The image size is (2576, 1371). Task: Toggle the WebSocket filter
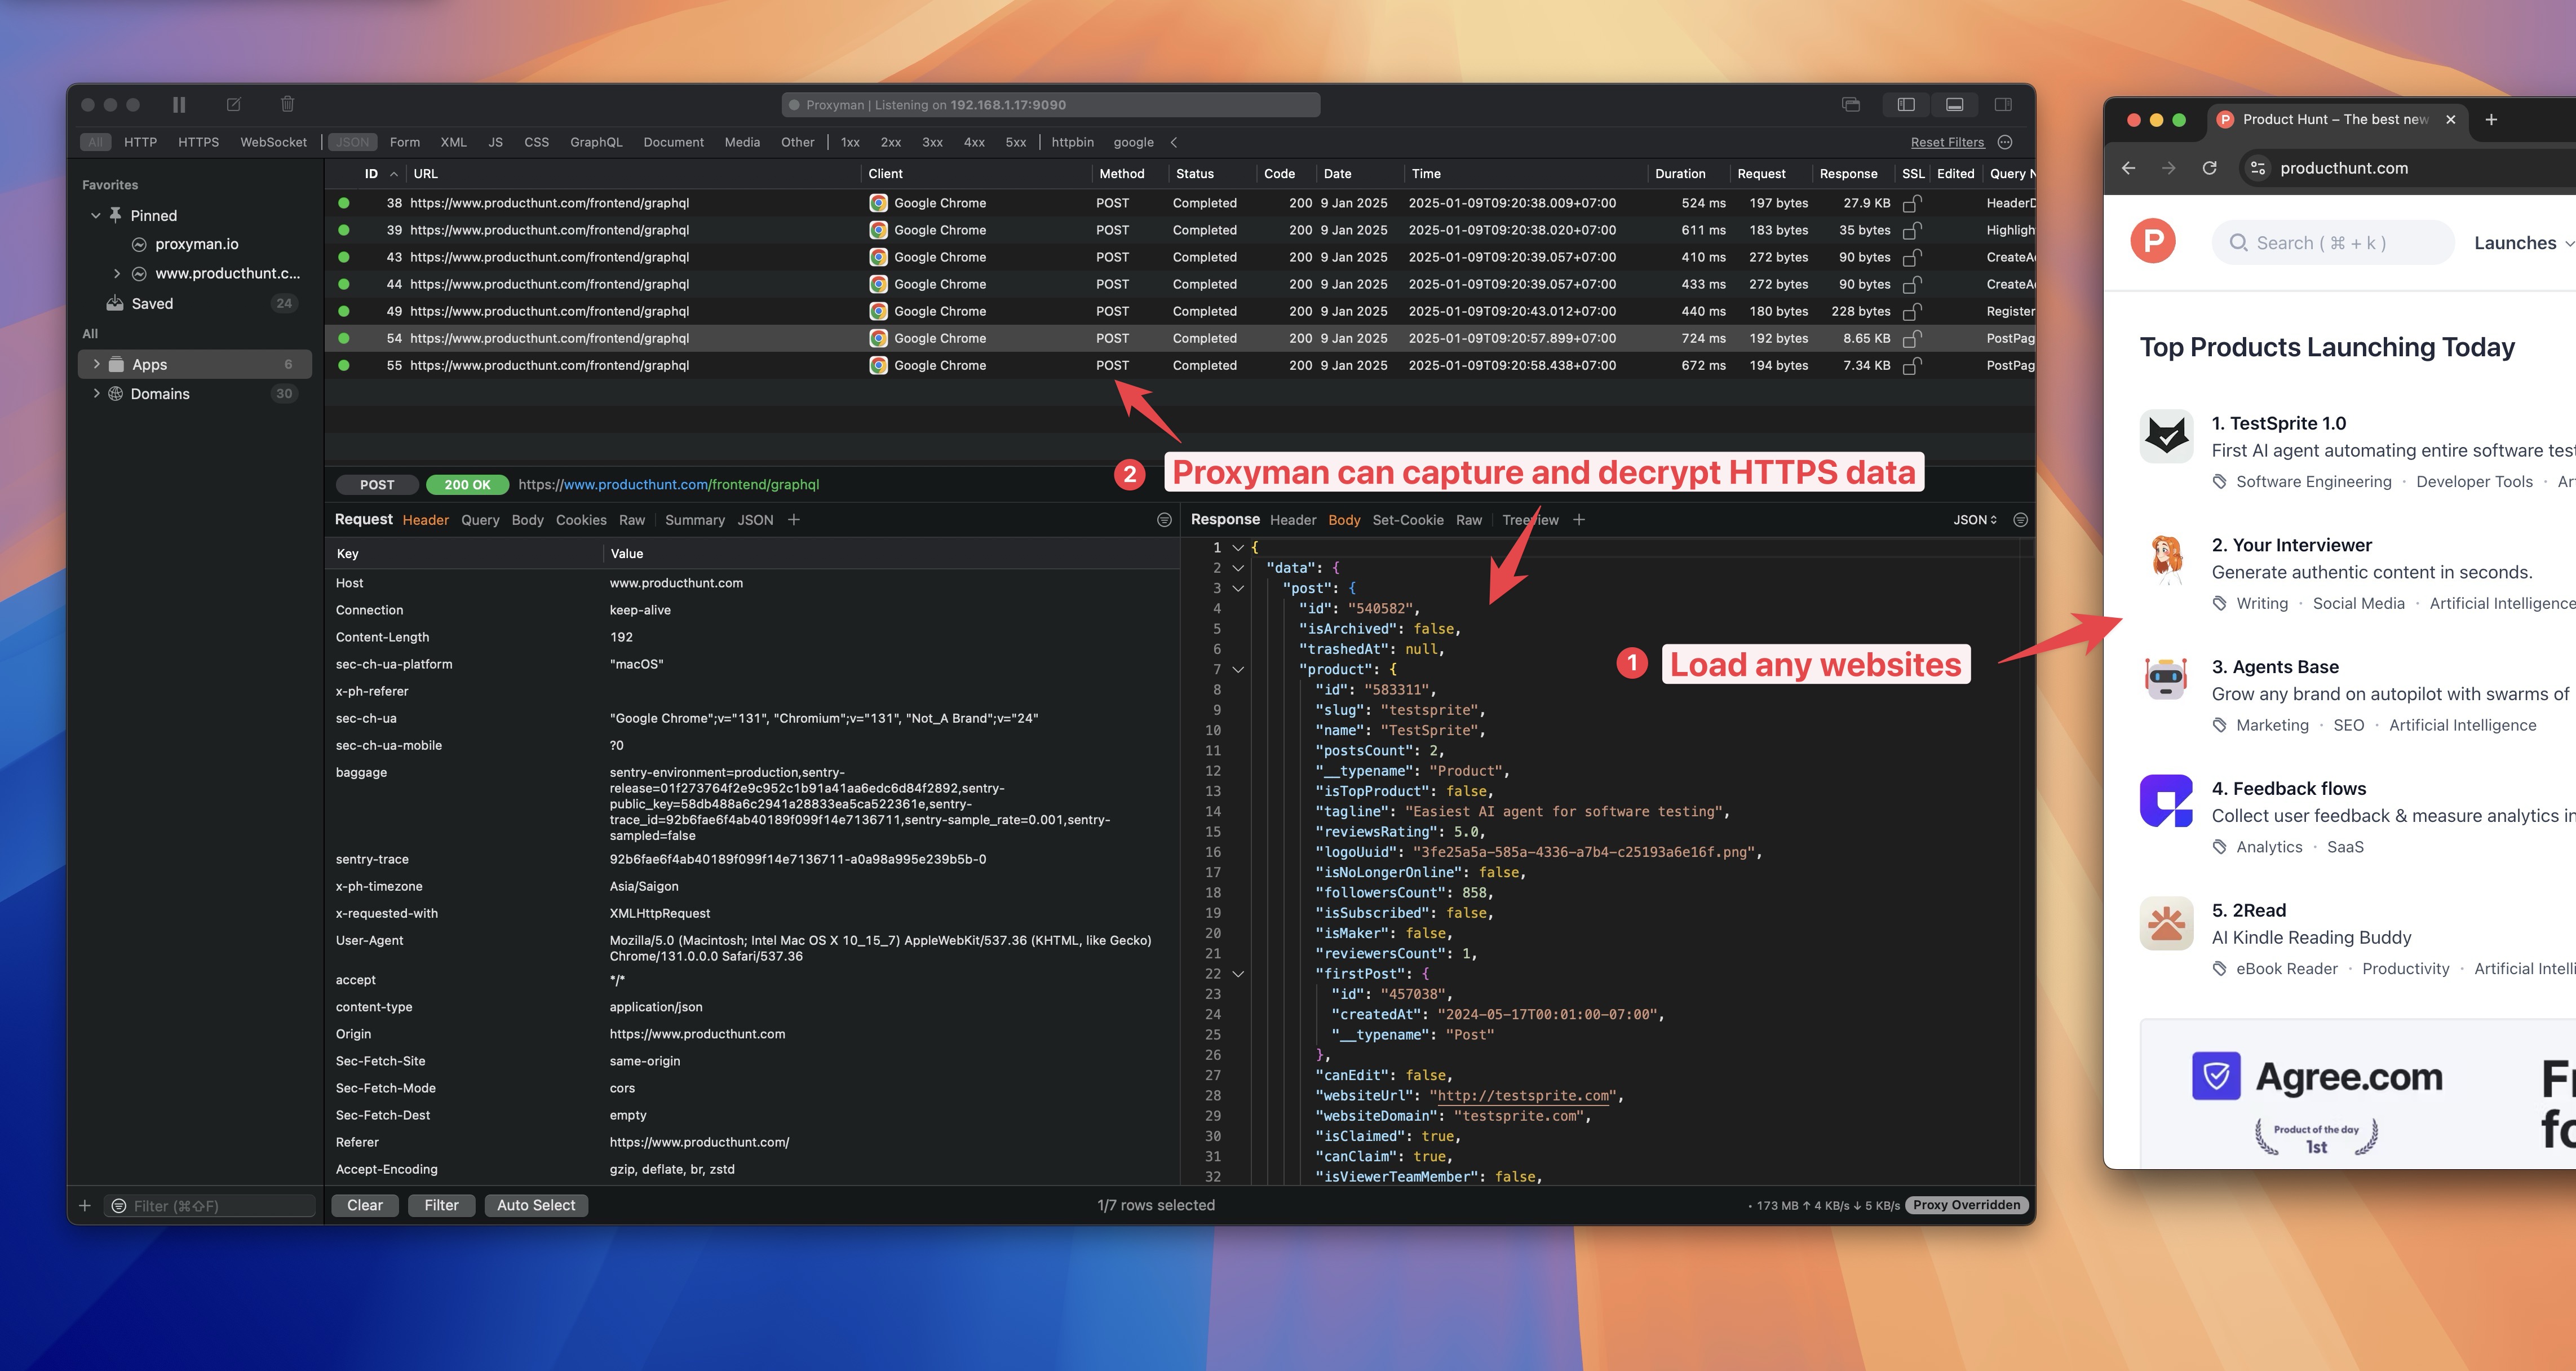coord(273,142)
